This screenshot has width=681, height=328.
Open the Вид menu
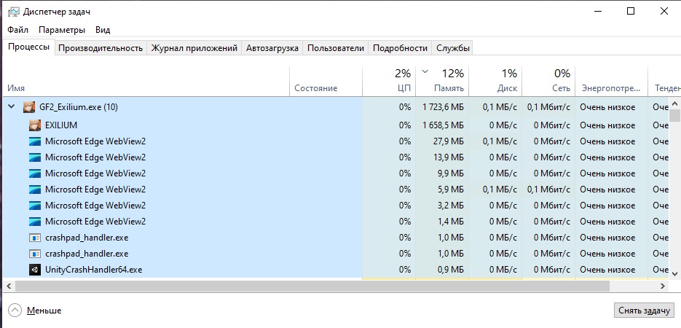[x=103, y=30]
